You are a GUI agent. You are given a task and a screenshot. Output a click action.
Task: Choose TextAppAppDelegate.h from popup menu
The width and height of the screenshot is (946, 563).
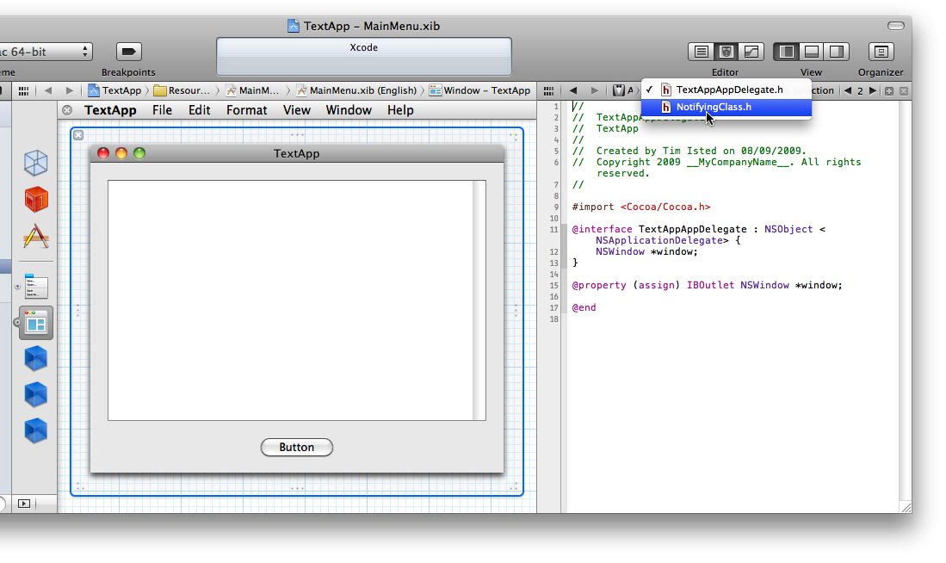727,90
